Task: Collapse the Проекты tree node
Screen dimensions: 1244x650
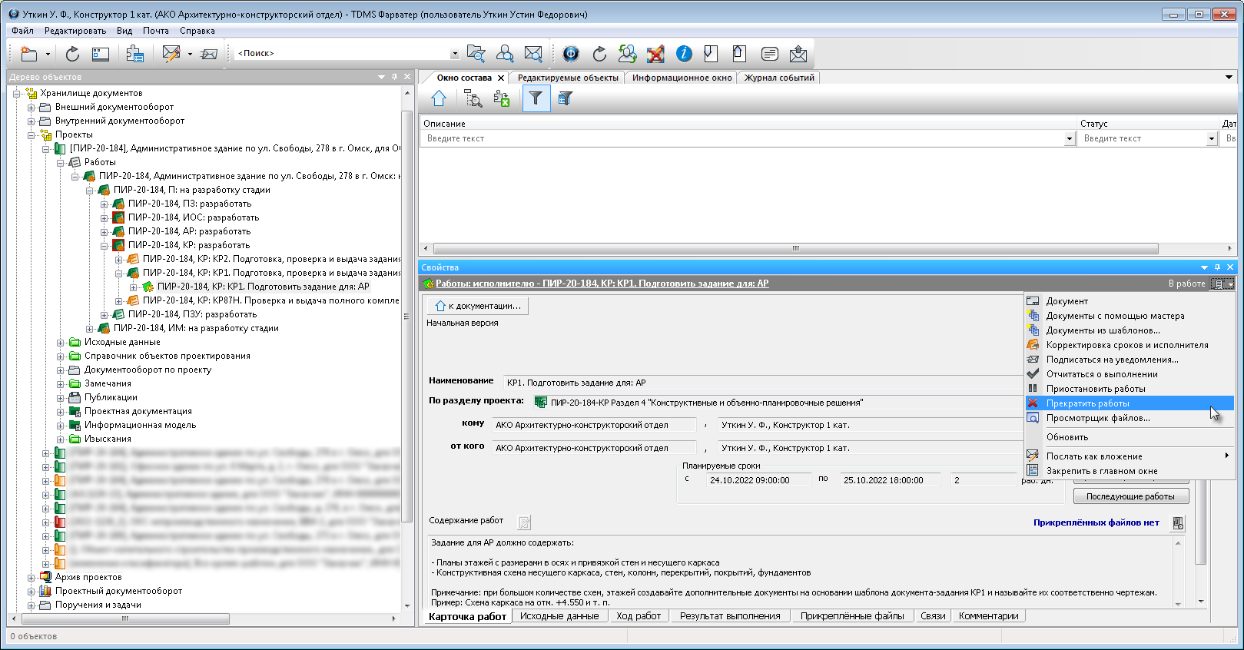Action: pos(32,134)
